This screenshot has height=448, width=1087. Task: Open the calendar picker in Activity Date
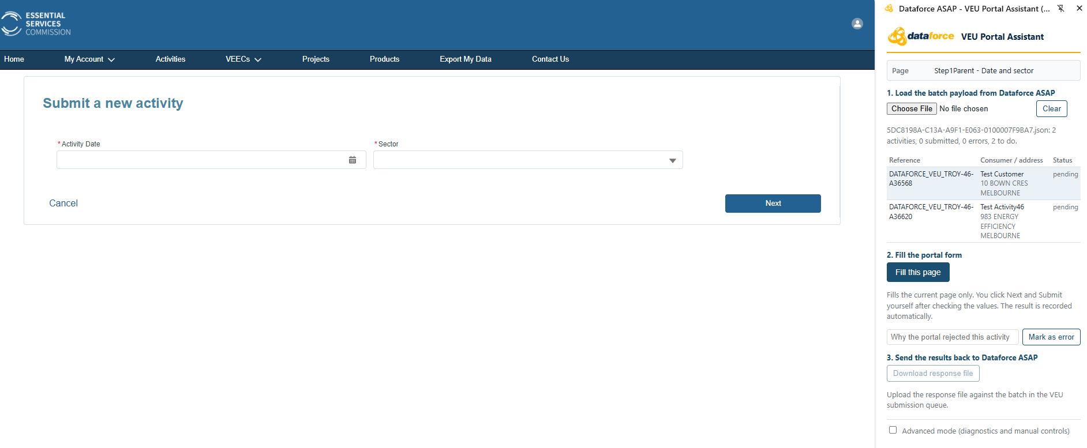[353, 160]
